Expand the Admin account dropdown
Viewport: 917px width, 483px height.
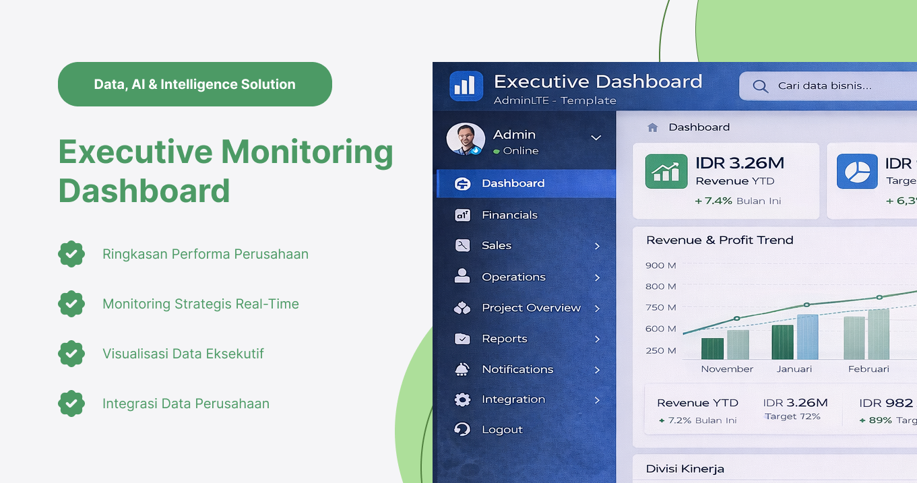pyautogui.click(x=596, y=137)
